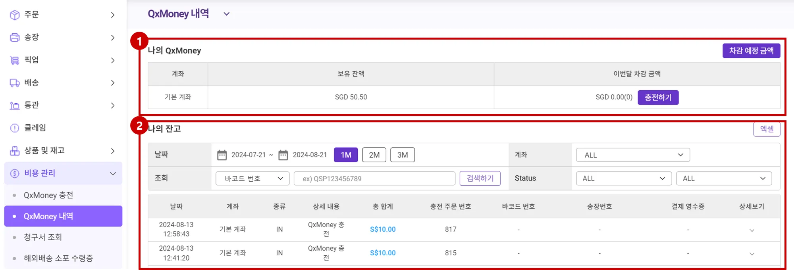Select the 1M date range toggle

[346, 155]
